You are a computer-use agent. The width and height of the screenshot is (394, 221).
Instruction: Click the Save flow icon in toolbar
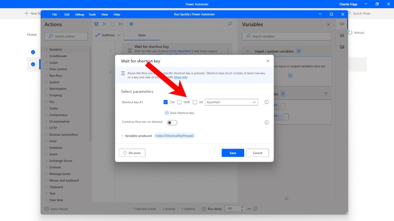pyautogui.click(x=96, y=24)
